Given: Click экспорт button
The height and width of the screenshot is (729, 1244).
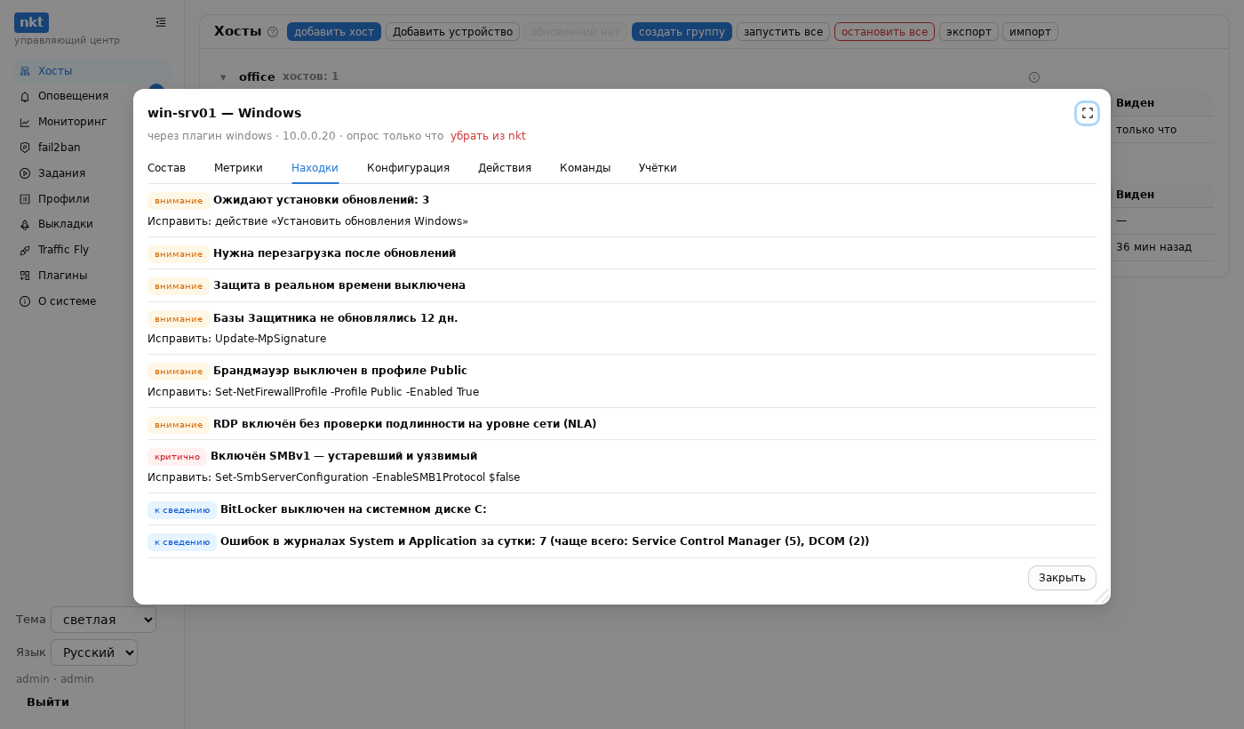Looking at the screenshot, I should point(969,32).
